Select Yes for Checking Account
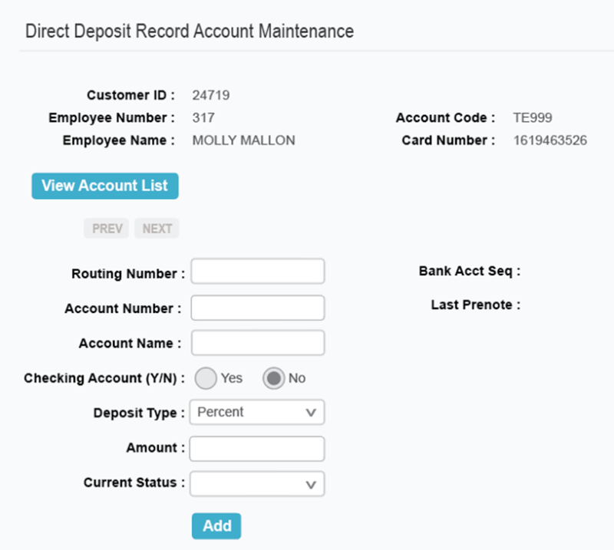Image resolution: width=614 pixels, height=550 pixels. click(x=206, y=377)
